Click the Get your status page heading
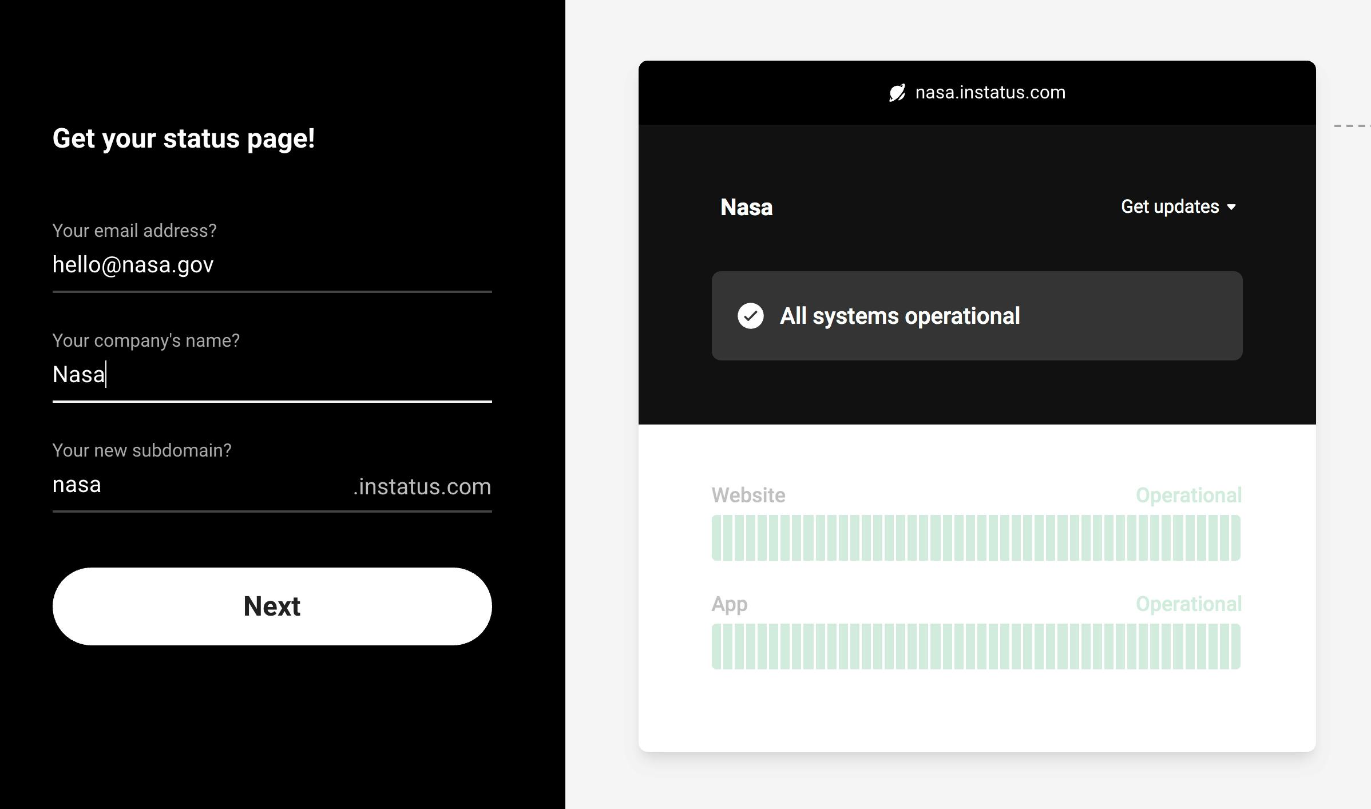The height and width of the screenshot is (809, 1371). click(184, 139)
